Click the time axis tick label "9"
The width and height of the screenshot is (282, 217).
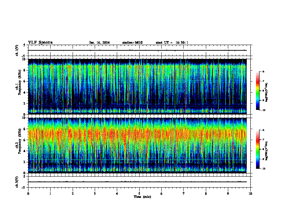tap(228, 194)
